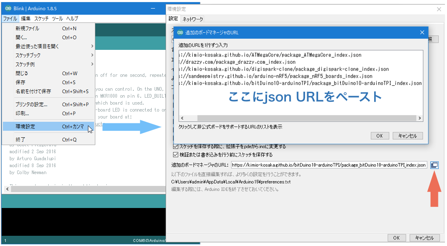Switch to the 設定 tab
This screenshot has width=447, height=246.
click(x=173, y=19)
